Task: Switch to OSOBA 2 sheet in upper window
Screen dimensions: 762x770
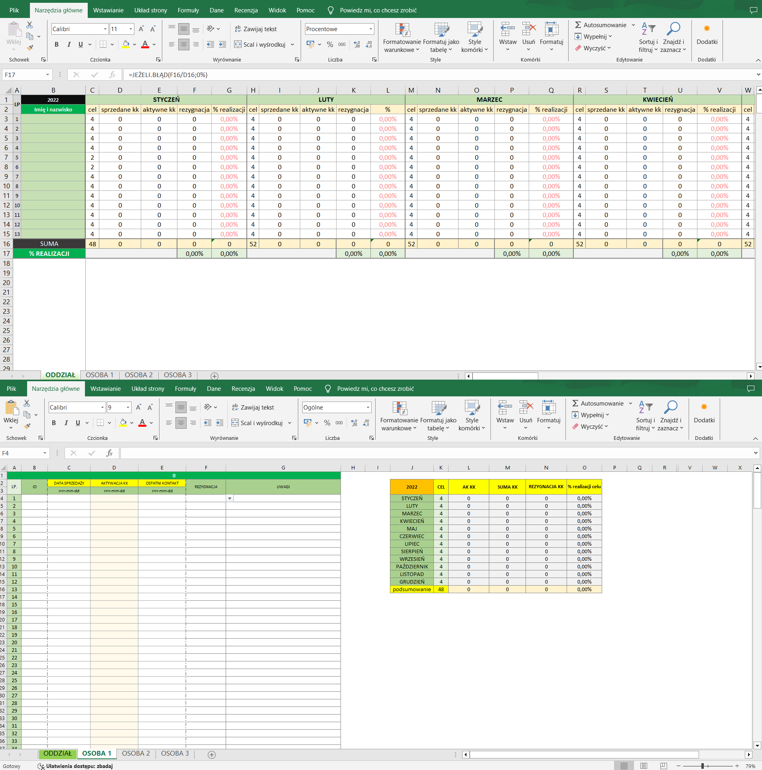Action: 138,375
